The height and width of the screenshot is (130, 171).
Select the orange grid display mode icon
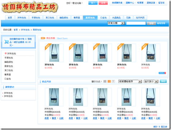tap(109, 81)
